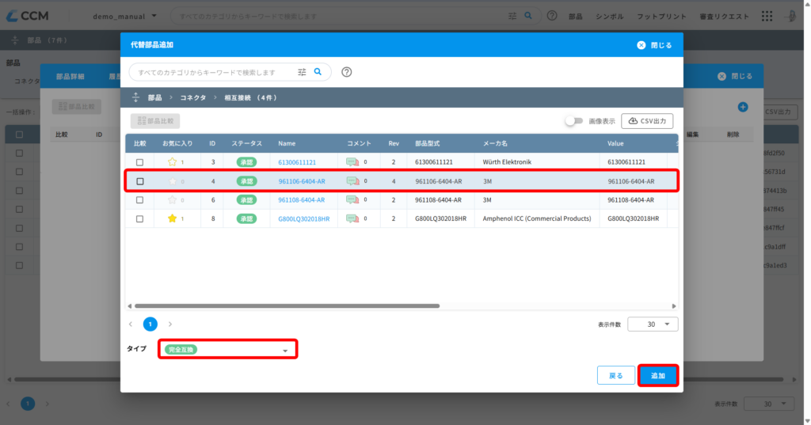Image resolution: width=811 pixels, height=425 pixels.
Task: Open filter options in the dialog search box
Action: pyautogui.click(x=302, y=72)
